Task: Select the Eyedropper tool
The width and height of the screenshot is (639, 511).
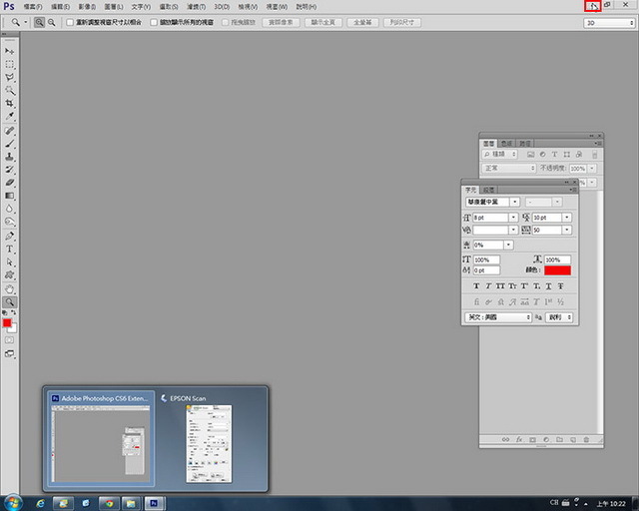Action: click(10, 116)
